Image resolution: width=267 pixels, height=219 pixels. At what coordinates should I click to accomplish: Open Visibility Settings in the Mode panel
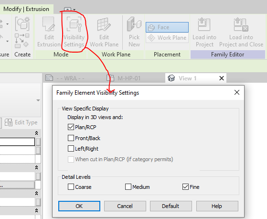[x=74, y=32]
